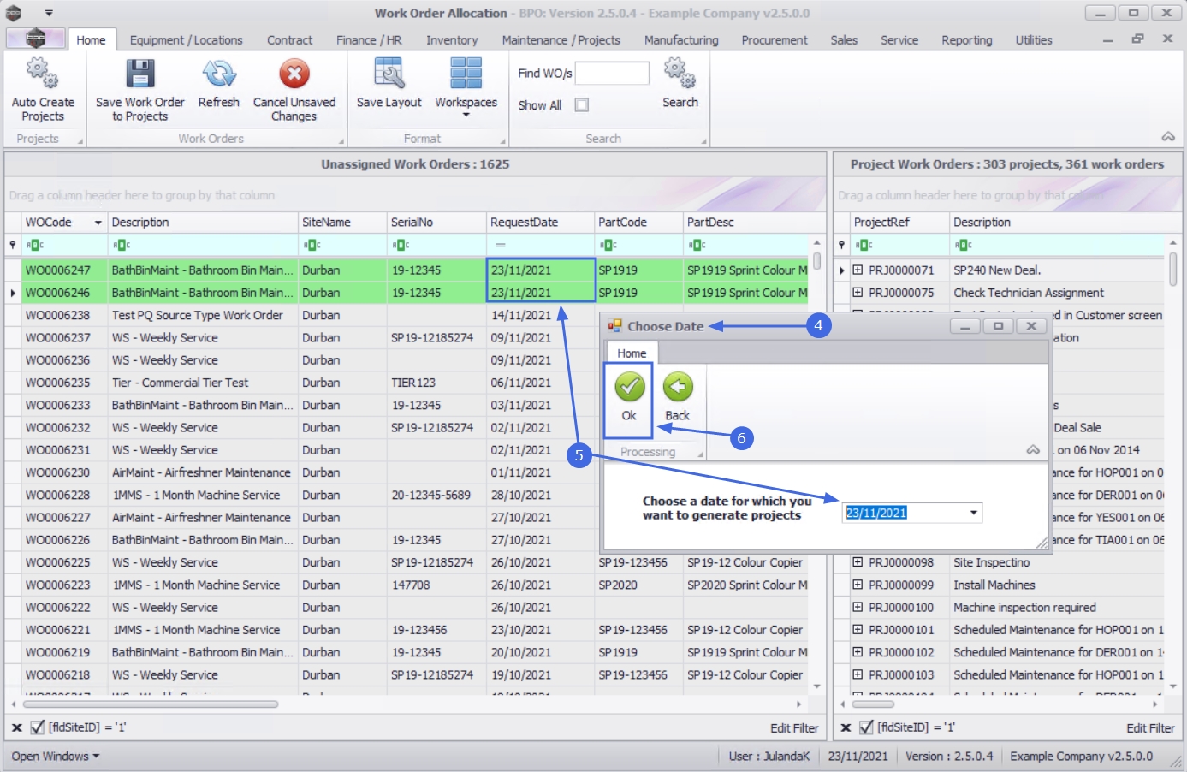Screen dimensions: 1187x772
Task: Open the application menu logo button
Action: click(35, 39)
